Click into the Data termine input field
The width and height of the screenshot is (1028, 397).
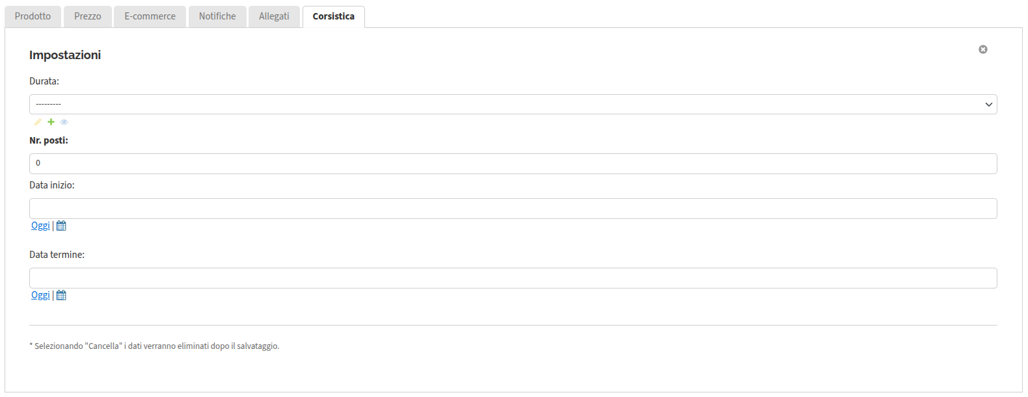click(x=513, y=278)
